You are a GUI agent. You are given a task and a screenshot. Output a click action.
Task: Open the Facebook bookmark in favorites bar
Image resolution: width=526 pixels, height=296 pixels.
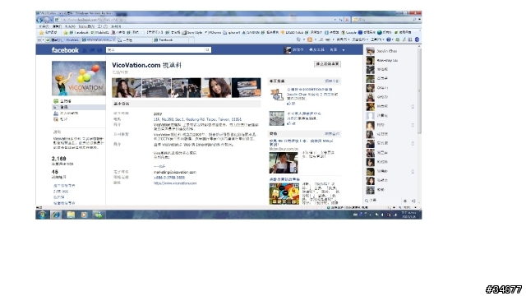click(79, 33)
